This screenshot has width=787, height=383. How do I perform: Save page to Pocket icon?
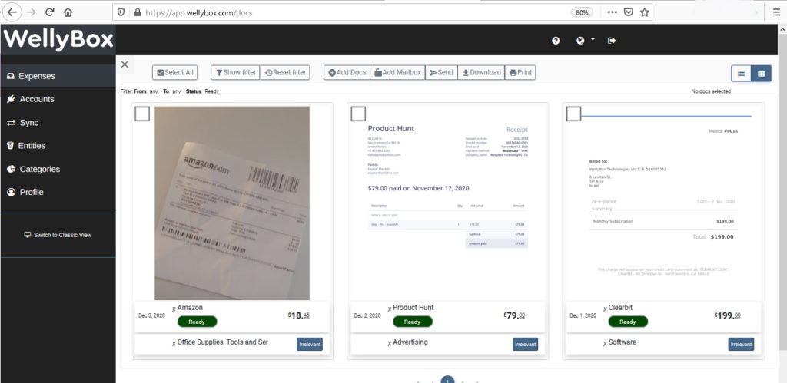(x=629, y=12)
